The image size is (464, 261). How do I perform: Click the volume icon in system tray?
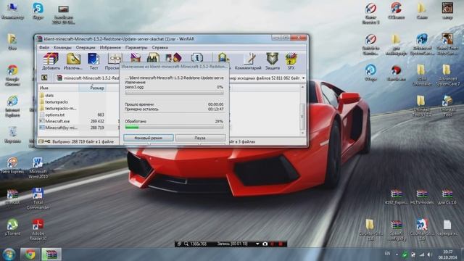pyautogui.click(x=430, y=254)
